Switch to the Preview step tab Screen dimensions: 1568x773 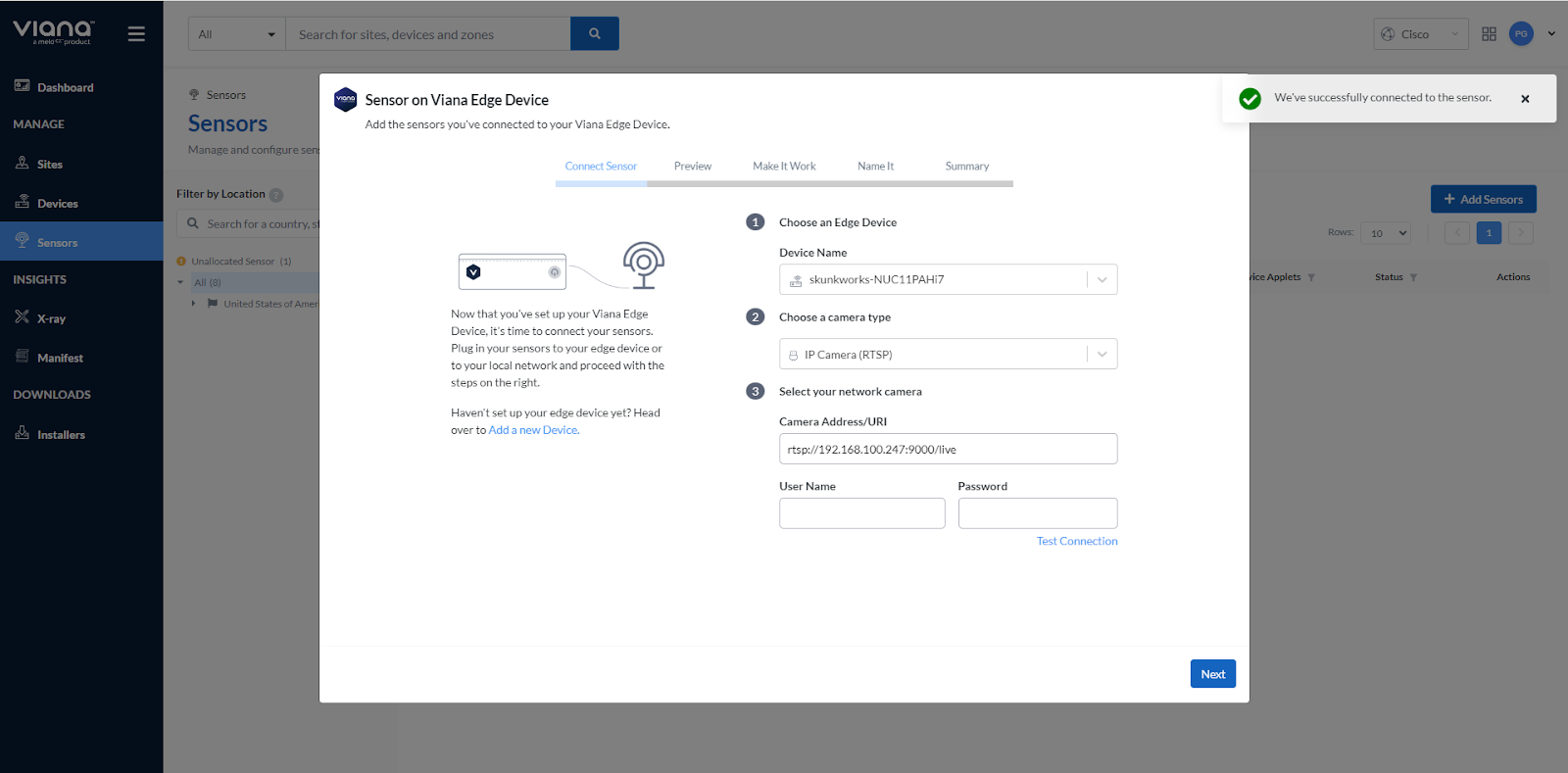692,167
